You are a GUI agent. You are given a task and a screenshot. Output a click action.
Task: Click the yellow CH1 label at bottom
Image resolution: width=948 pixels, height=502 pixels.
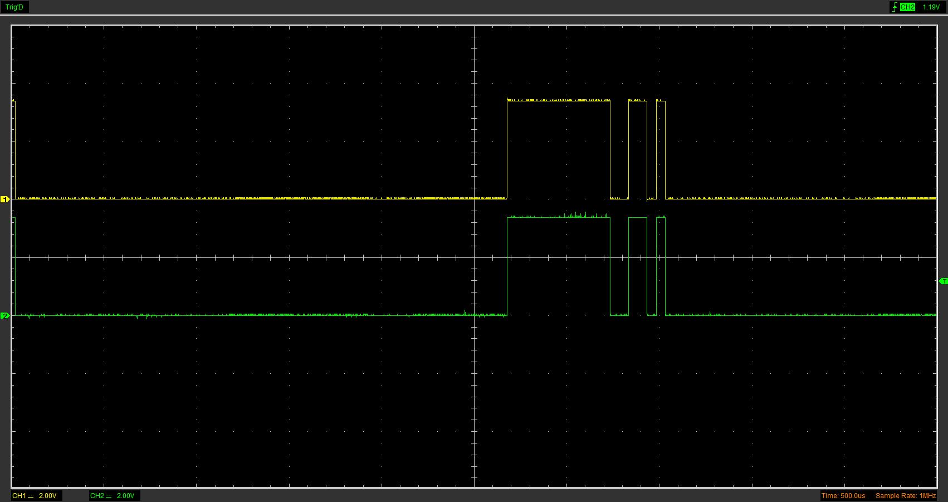(x=19, y=496)
